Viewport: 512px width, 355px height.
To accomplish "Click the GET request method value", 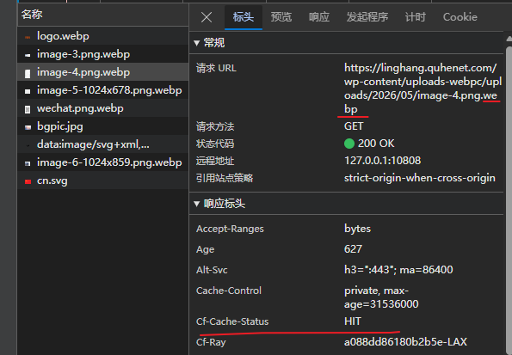I will (354, 126).
